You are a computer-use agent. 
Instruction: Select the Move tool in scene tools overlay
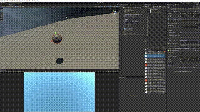click(2, 12)
